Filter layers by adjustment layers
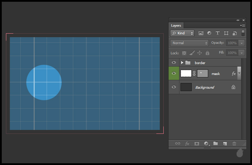Screen dimensions: 252x165 [x=209, y=33]
